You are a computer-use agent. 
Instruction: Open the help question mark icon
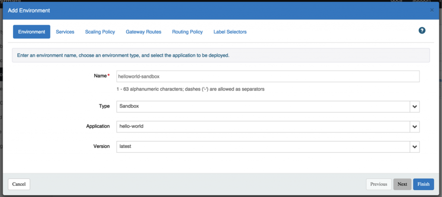[422, 31]
